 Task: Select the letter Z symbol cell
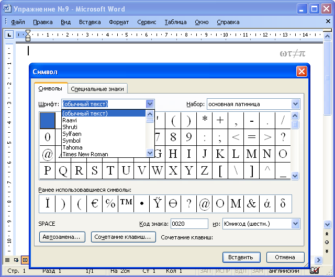click(205, 170)
